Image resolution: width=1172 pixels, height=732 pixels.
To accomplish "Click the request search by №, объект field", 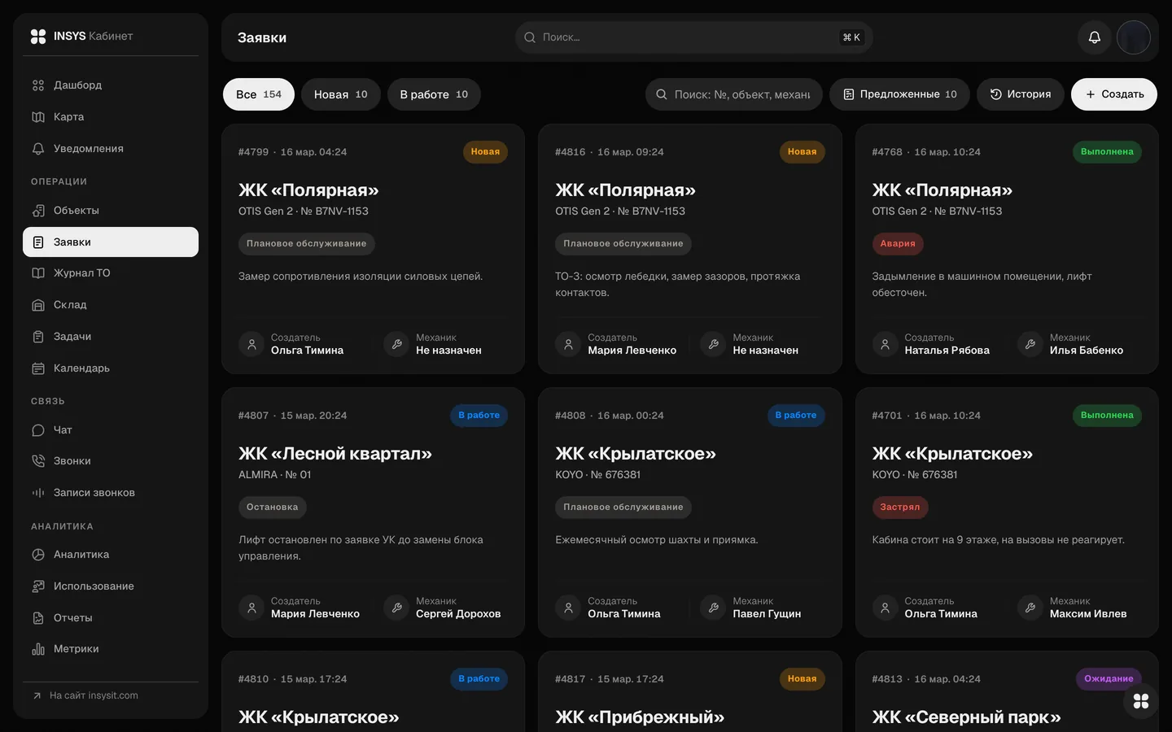I will (734, 94).
